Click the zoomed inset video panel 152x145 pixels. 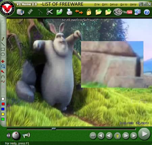pos(112,64)
